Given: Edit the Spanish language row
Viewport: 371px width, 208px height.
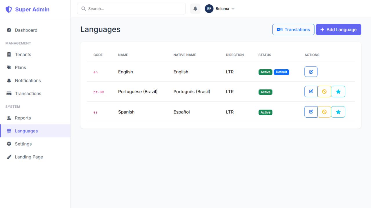Looking at the screenshot, I should 311,112.
